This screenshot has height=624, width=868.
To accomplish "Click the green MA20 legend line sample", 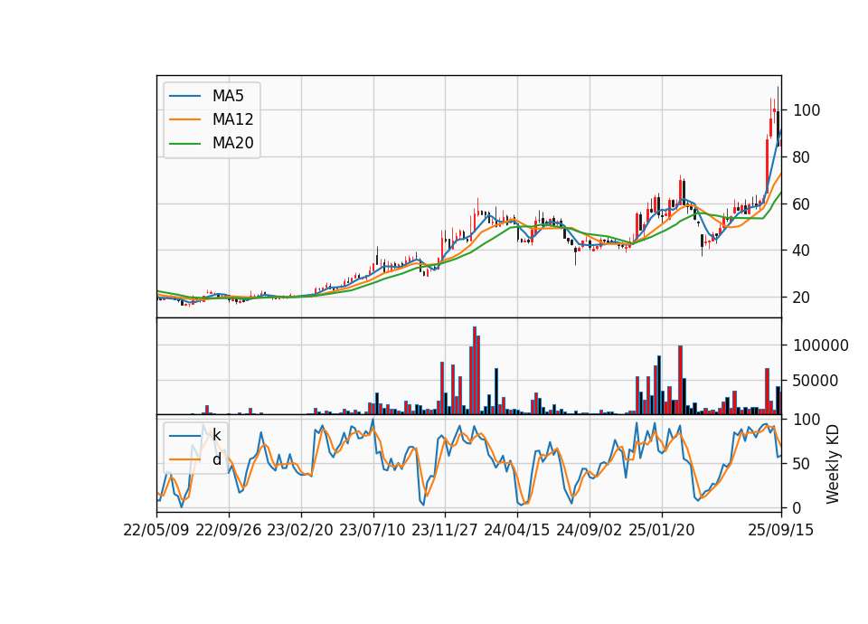I will coord(184,144).
